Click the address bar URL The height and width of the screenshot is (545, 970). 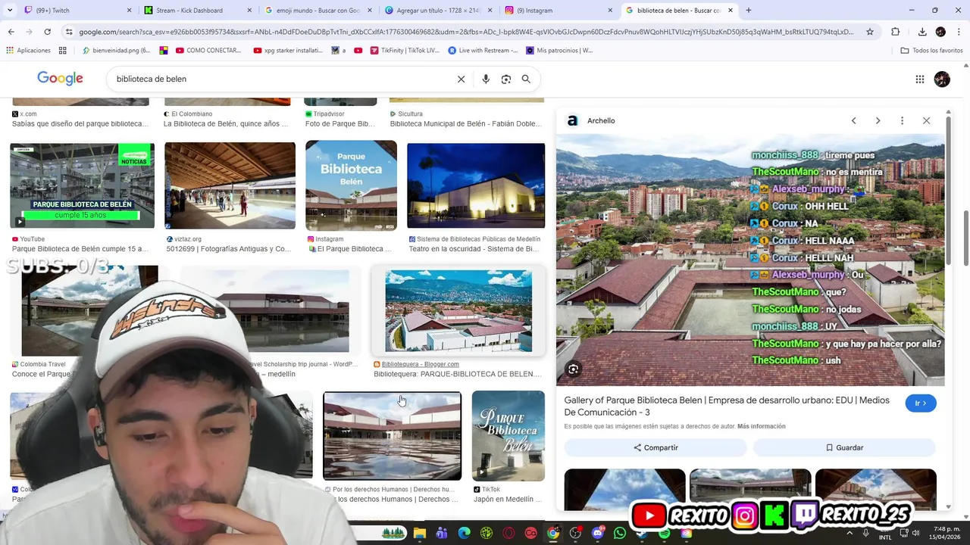(466, 32)
